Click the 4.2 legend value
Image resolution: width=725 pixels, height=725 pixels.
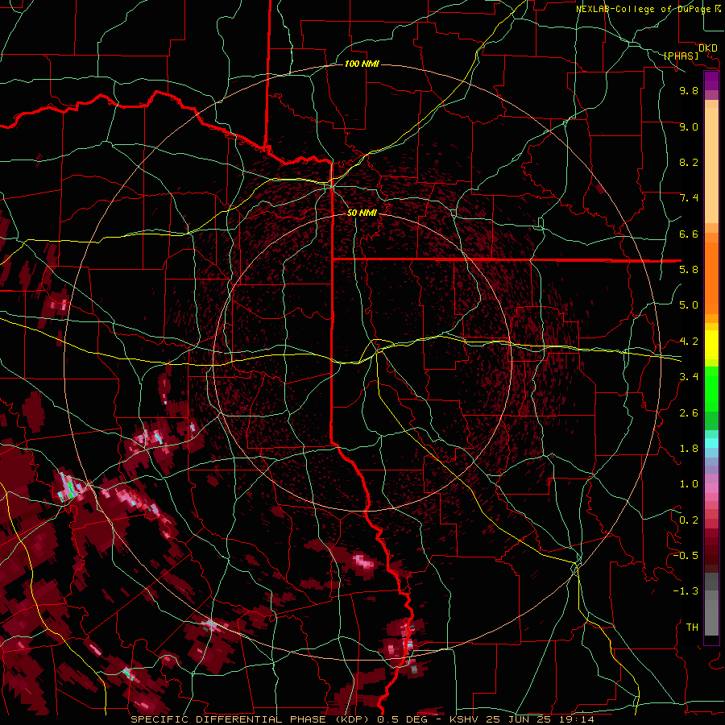tap(689, 342)
